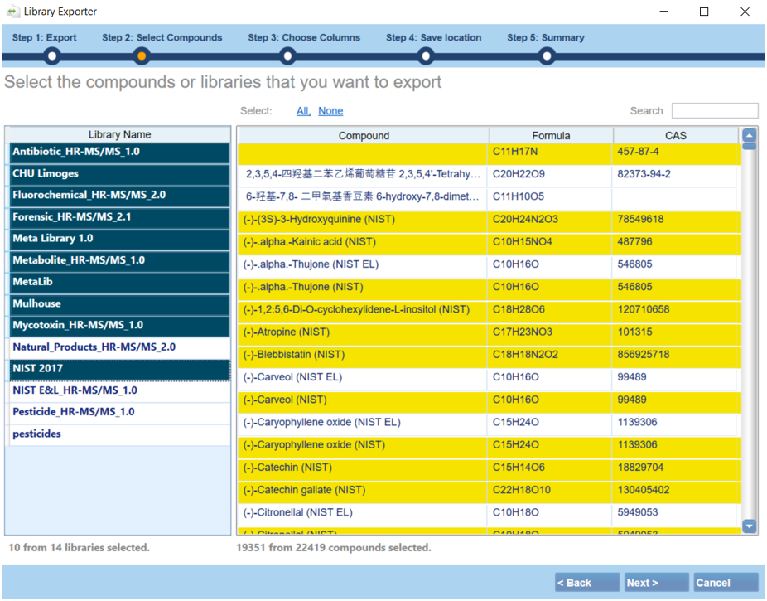The height and width of the screenshot is (601, 767).
Task: Deselect everything via None link
Action: (x=330, y=111)
